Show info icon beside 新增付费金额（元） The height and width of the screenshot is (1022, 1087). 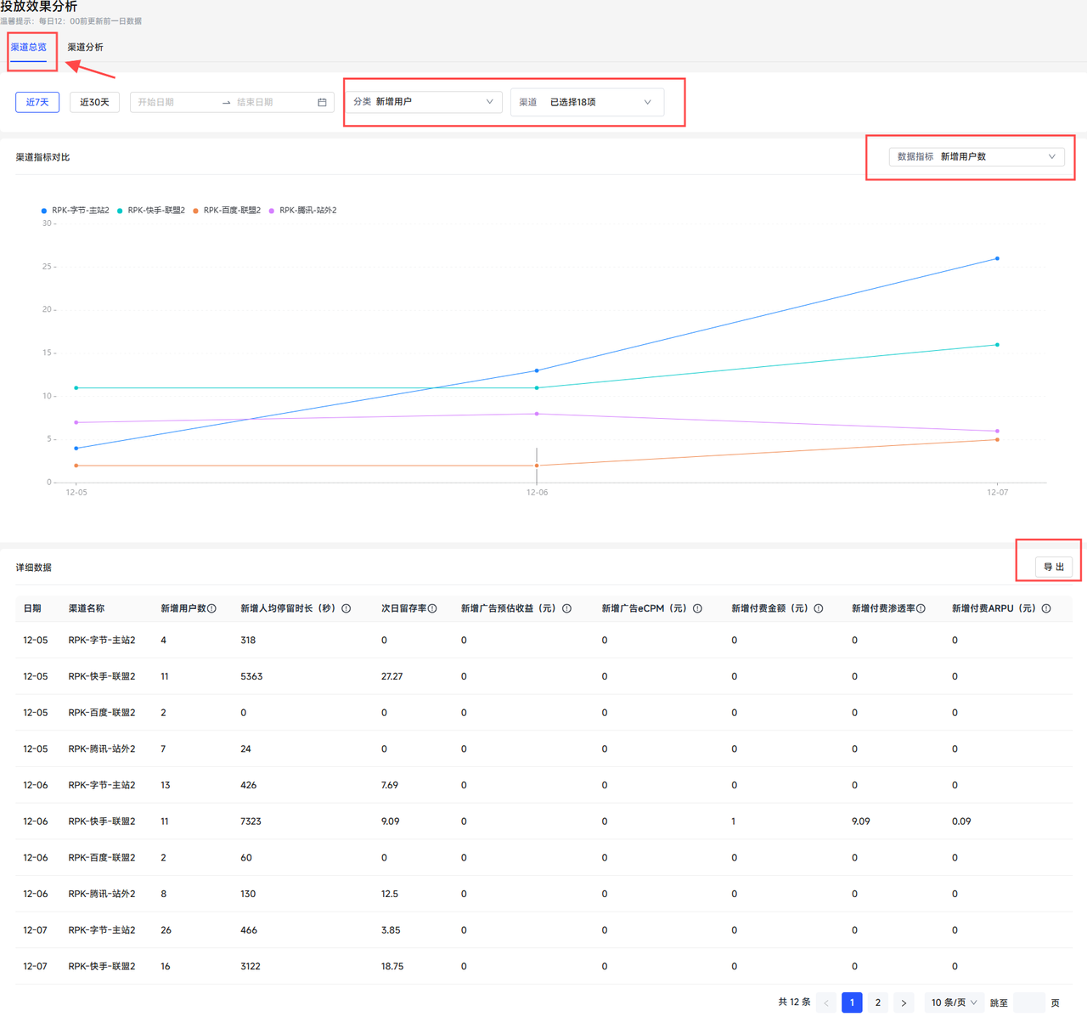point(819,608)
